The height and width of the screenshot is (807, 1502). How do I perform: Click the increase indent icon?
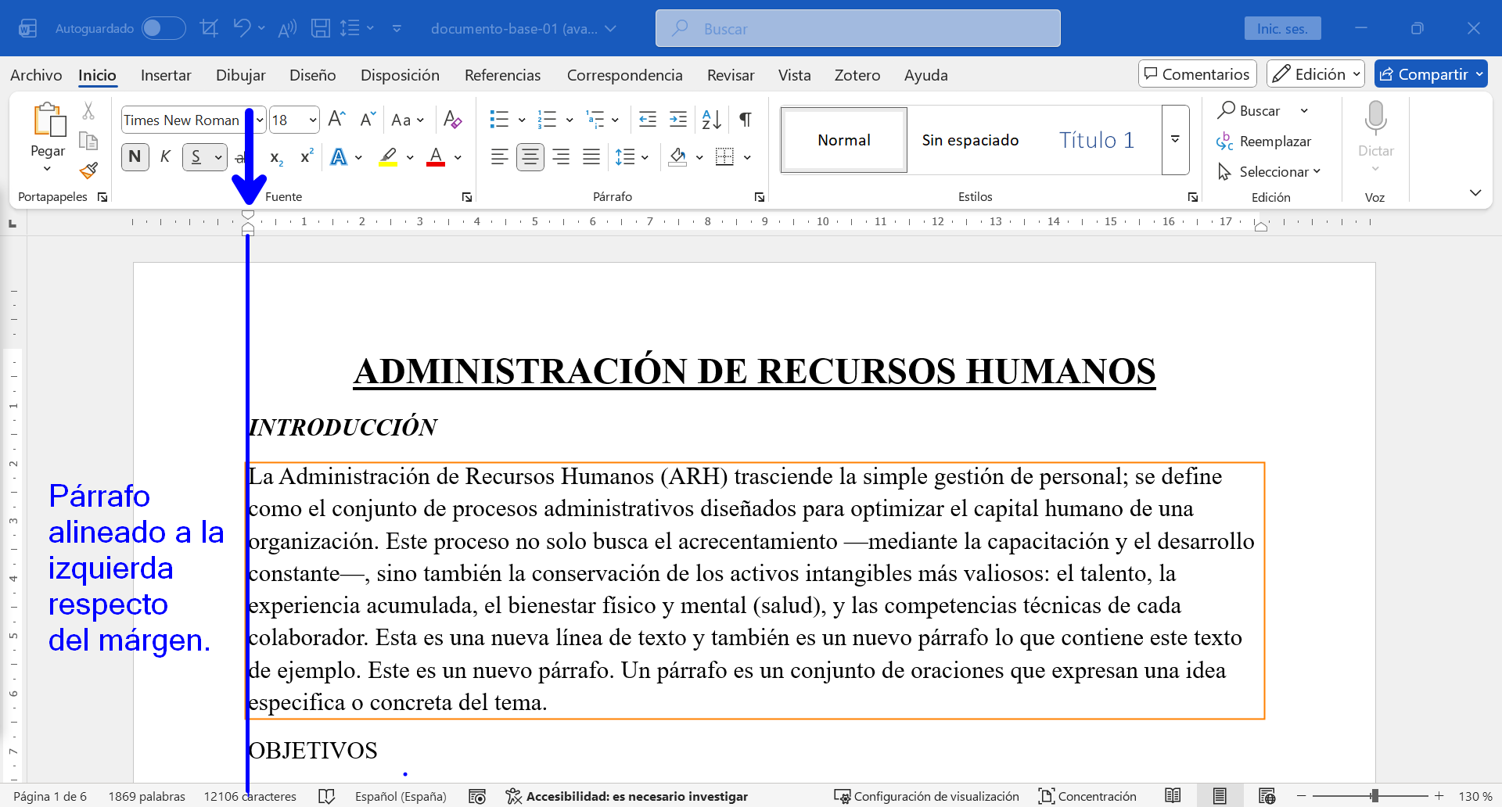tap(678, 120)
